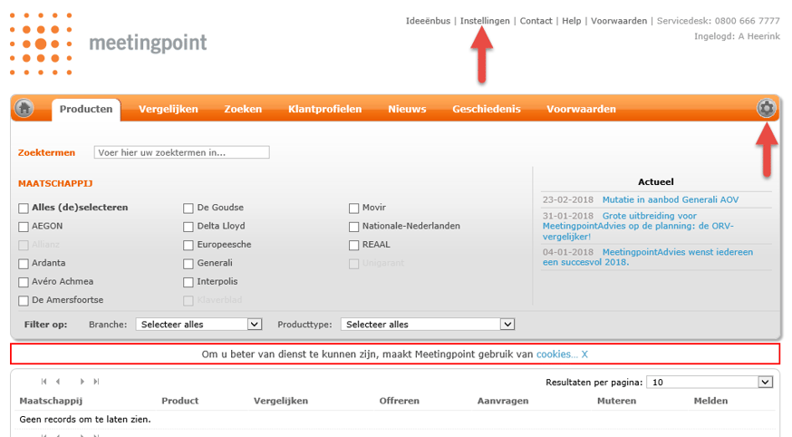Check the Avéro Achmea checkbox
Image resolution: width=792 pixels, height=437 pixels.
[24, 282]
